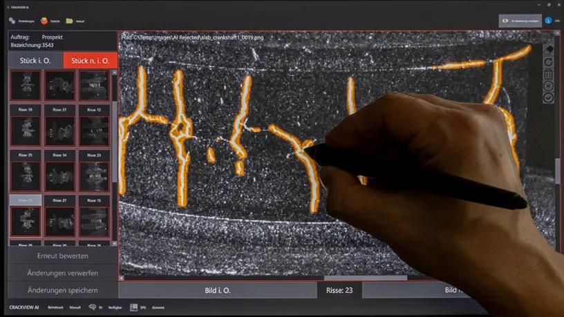Mark image as Bild i. O.

coord(218,290)
